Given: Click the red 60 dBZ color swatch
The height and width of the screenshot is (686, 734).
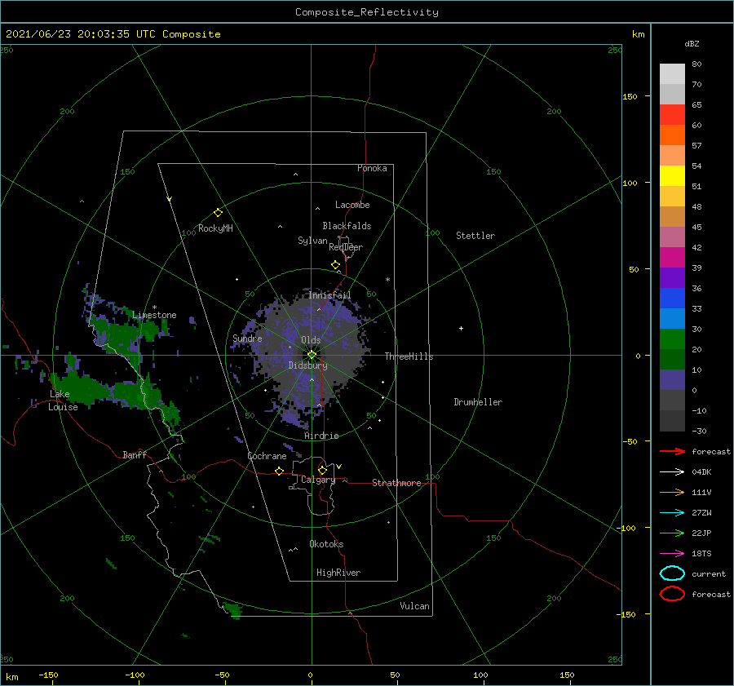Looking at the screenshot, I should click(672, 115).
